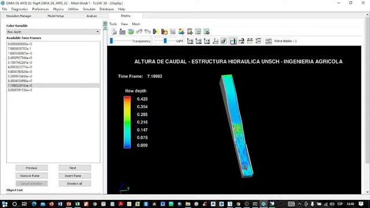Image resolution: width=370 pixels, height=208 pixels.
Task: Click the Next frame button
Action: click(75, 168)
